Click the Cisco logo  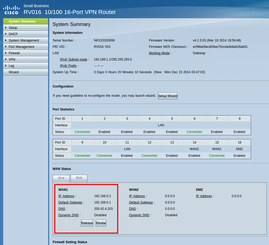pyautogui.click(x=11, y=10)
